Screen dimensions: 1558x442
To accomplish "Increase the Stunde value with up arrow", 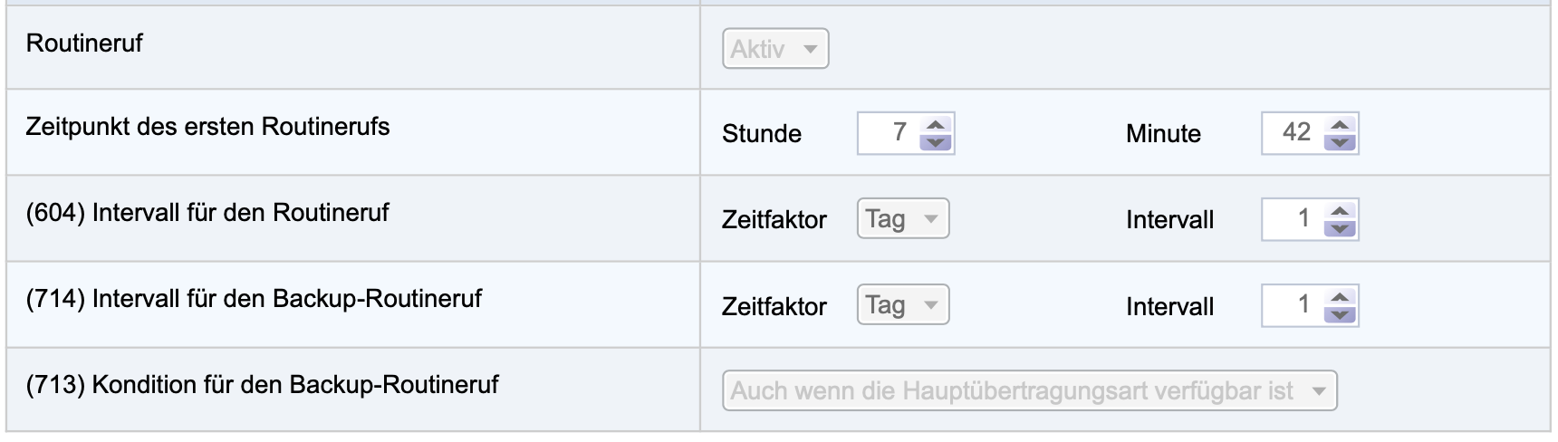I will point(936,125).
